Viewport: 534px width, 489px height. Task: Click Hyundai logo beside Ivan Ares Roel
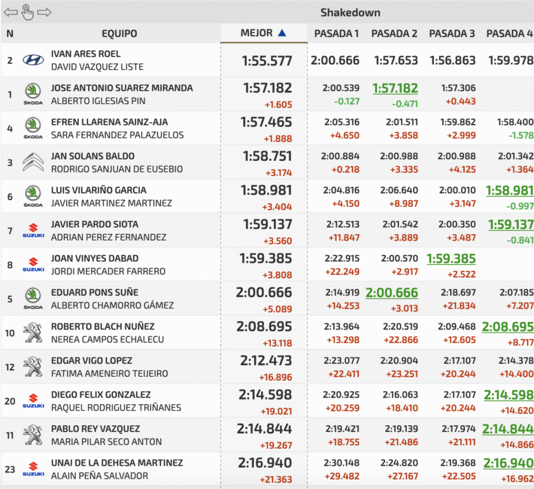tap(33, 60)
